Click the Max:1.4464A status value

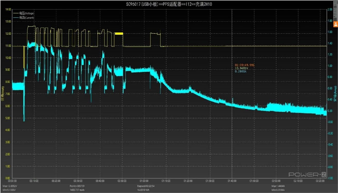pyautogui.click(x=278, y=186)
